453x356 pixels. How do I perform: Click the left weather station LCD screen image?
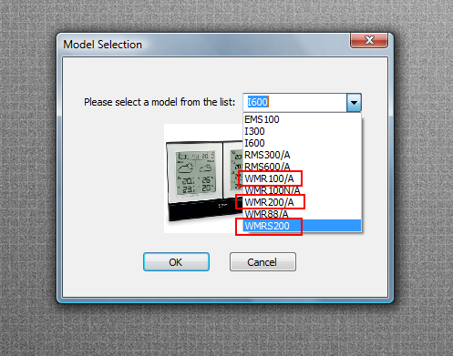196,172
